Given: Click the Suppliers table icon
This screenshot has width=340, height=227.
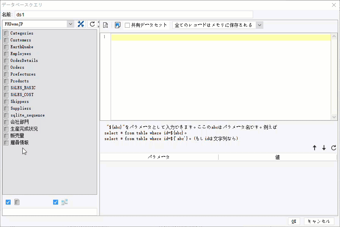Looking at the screenshot, I should click(x=6, y=108).
